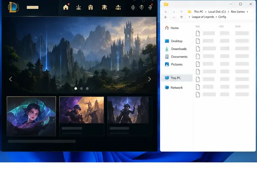The height and width of the screenshot is (169, 257).
Task: Maximize the File Explorer window
Action: [240, 4]
